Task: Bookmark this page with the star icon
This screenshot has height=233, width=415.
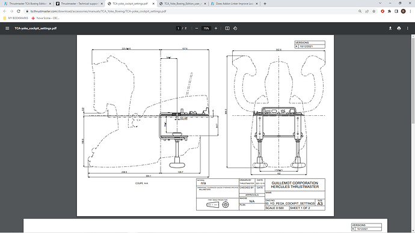Action: pos(373,11)
